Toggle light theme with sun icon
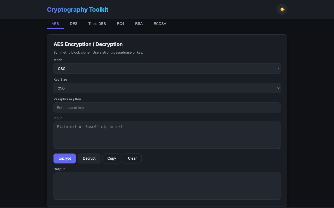 point(282,10)
